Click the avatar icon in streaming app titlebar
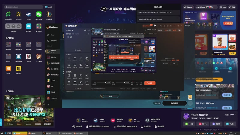240x135 pixels. [155, 26]
